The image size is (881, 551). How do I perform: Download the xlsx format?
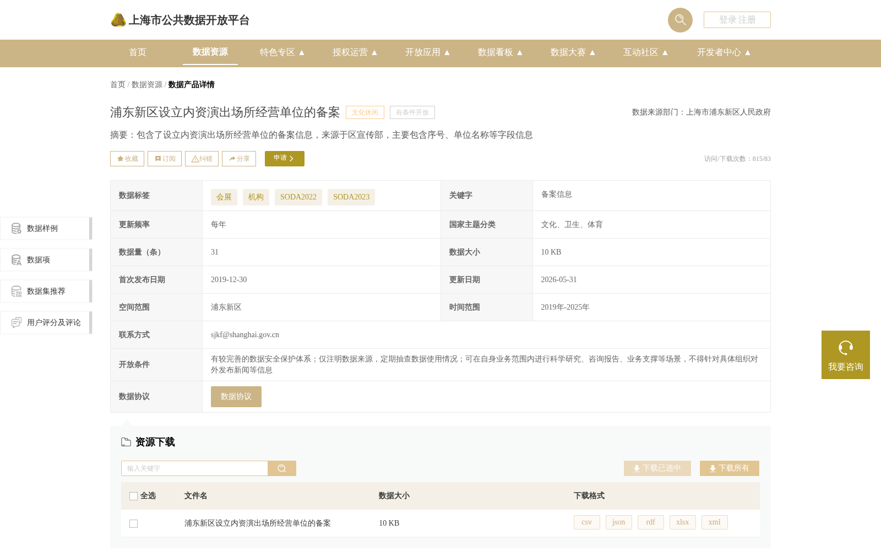(x=683, y=522)
